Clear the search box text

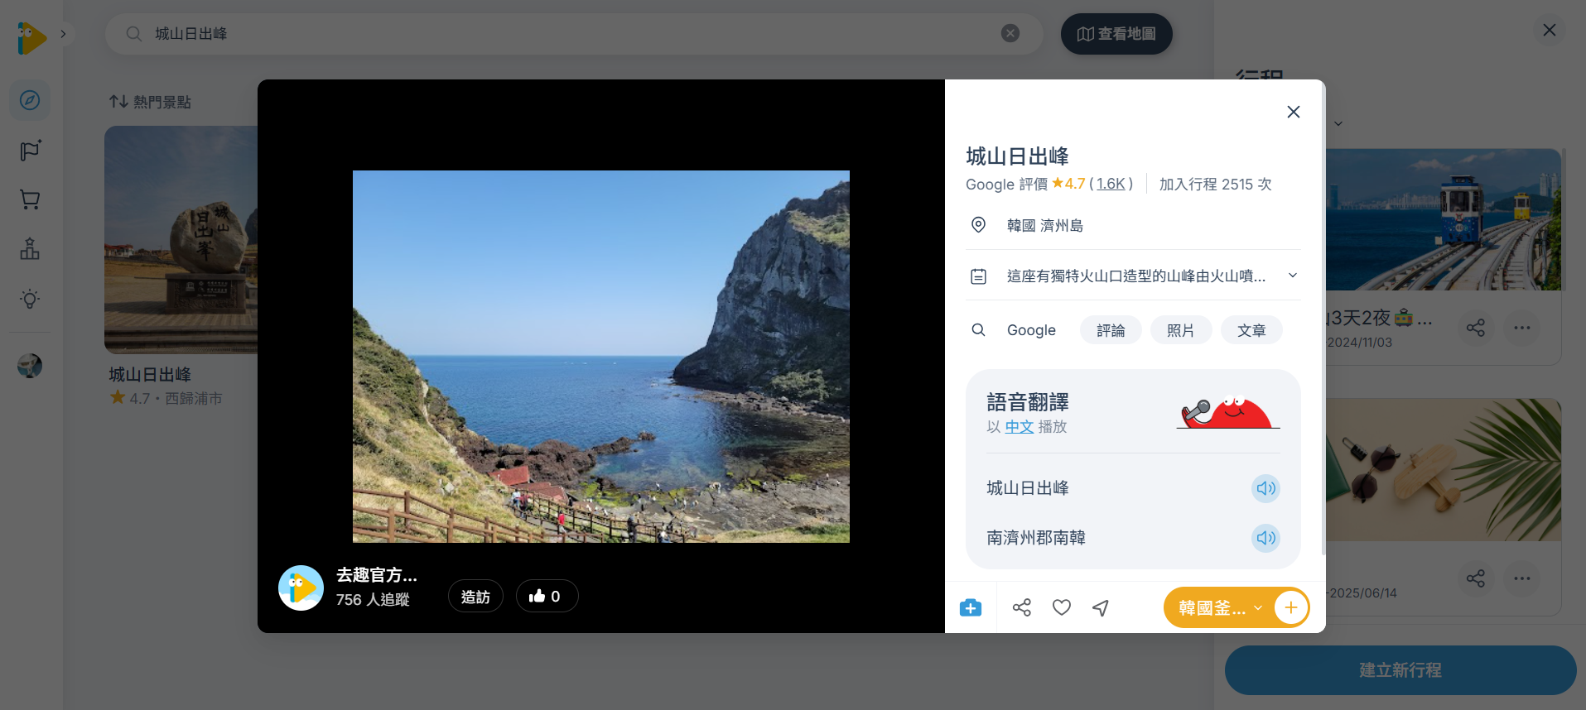(1010, 33)
